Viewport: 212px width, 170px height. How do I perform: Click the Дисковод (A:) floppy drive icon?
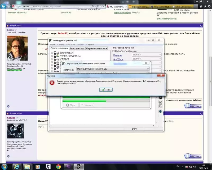click(x=58, y=53)
